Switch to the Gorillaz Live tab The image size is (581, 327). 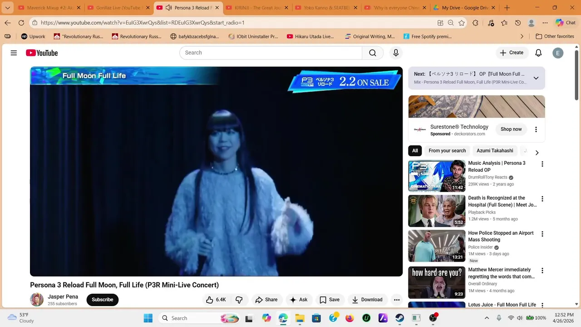pos(118,8)
